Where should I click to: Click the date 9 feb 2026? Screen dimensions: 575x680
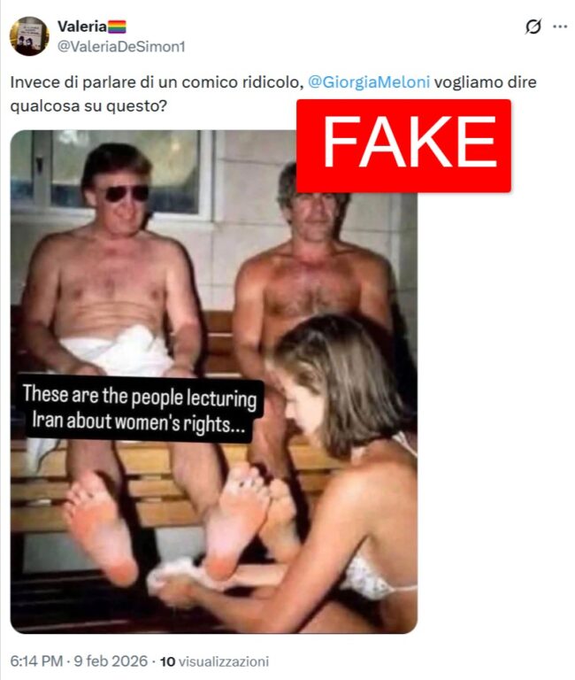click(111, 661)
